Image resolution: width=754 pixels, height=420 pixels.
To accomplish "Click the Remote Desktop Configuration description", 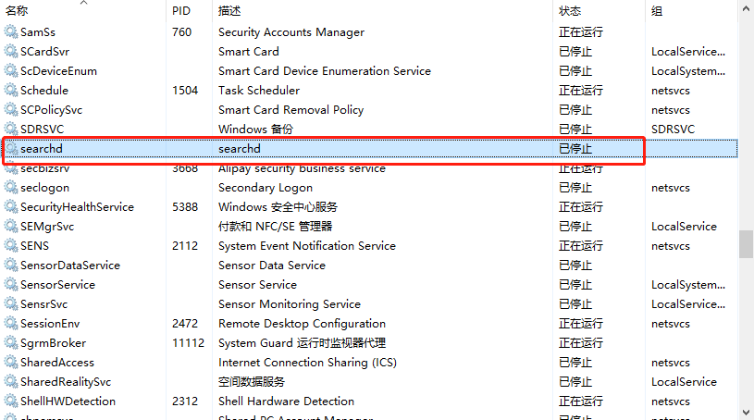I will pos(302,324).
